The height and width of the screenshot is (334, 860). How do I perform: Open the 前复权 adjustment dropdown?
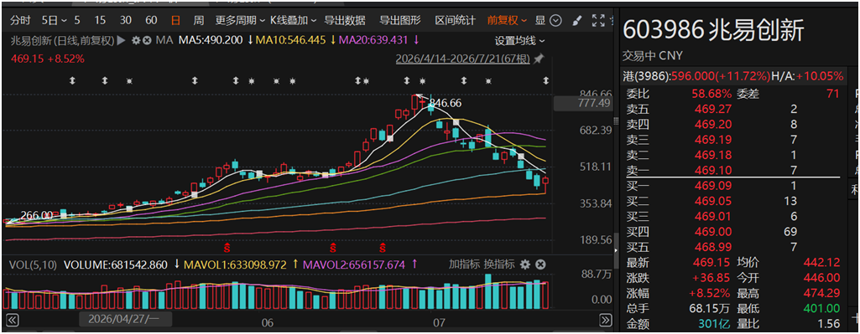click(x=508, y=21)
